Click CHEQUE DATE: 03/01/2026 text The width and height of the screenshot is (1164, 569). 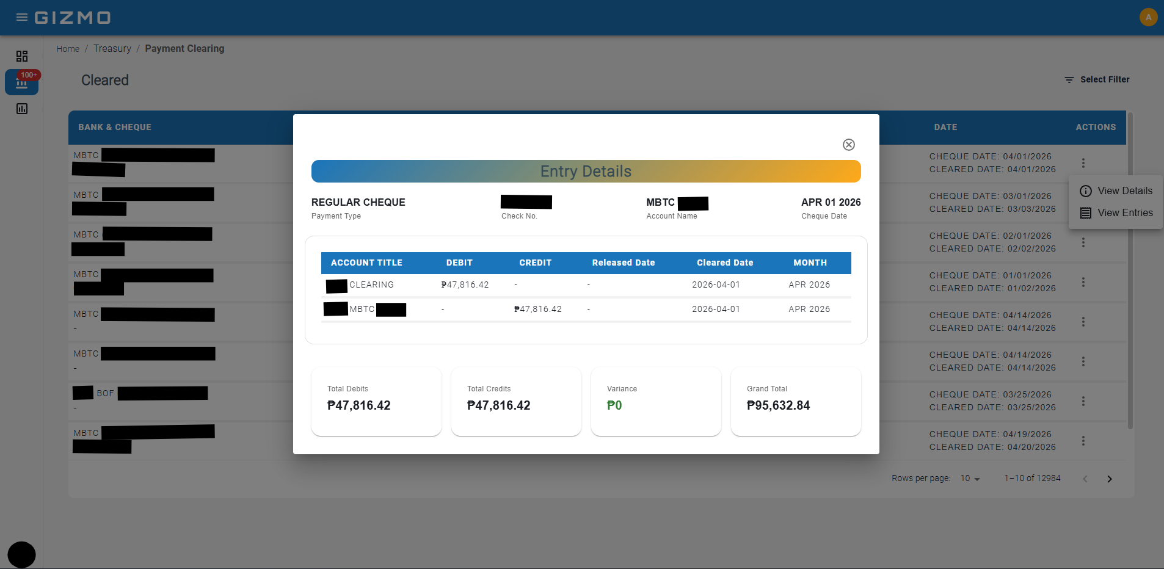[x=991, y=196]
